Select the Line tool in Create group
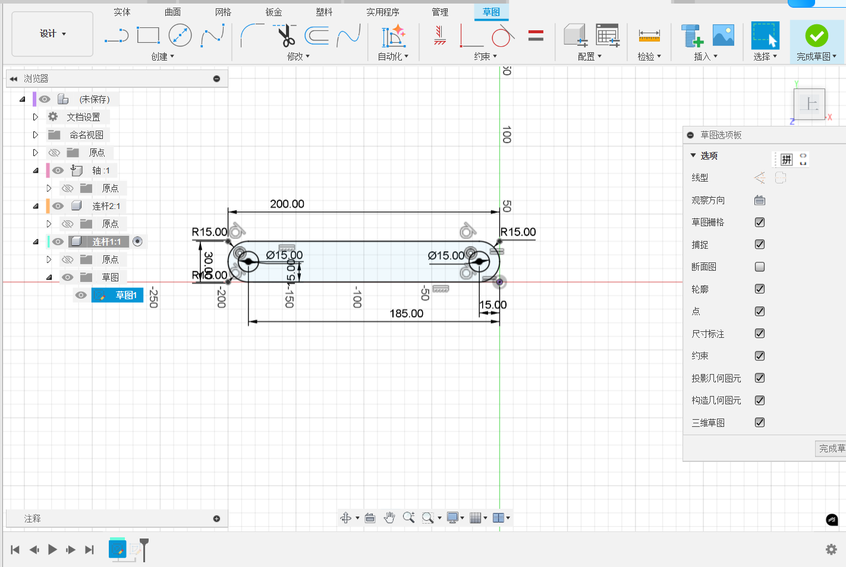This screenshot has height=567, width=846. pyautogui.click(x=117, y=36)
